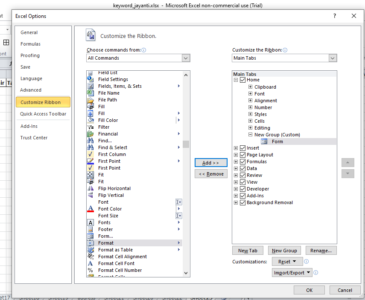Click the Format Cell Font icon
The height and width of the screenshot is (300, 365).
click(x=91, y=263)
